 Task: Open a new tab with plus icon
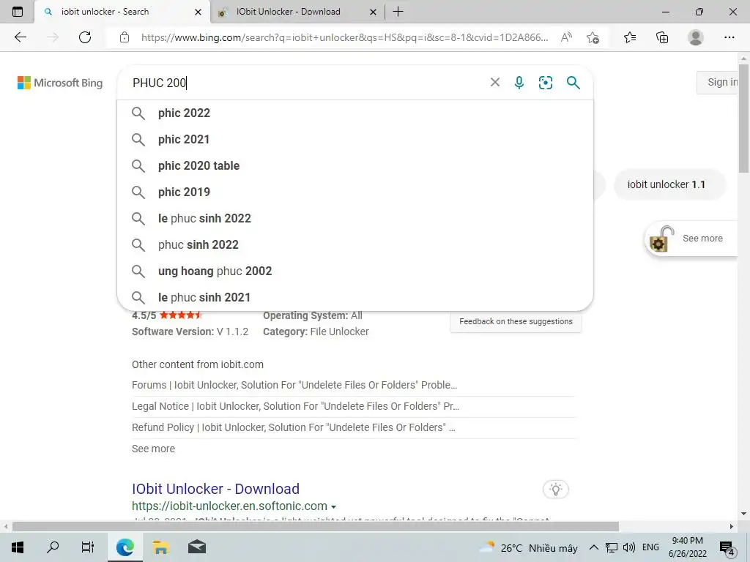398,12
